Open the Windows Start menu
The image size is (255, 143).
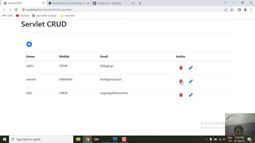click(x=4, y=139)
